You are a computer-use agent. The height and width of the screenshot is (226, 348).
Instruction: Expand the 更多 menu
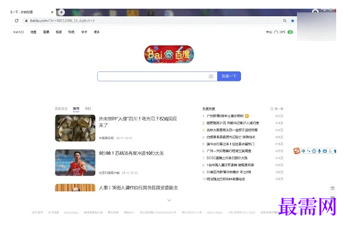pos(96,32)
